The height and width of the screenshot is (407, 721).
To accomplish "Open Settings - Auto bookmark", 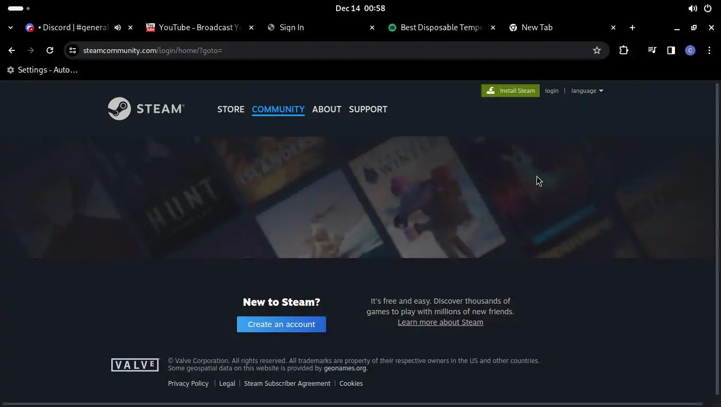I will [42, 70].
